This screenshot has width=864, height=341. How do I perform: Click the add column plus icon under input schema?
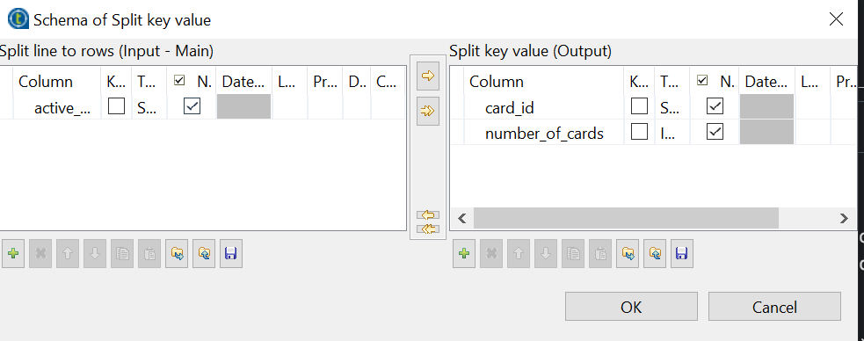(x=13, y=253)
